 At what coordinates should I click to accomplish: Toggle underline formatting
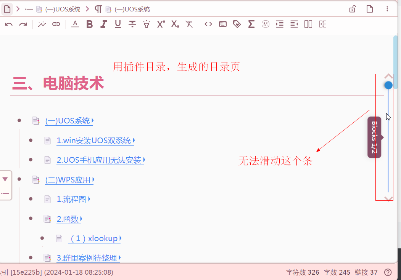pyautogui.click(x=118, y=24)
